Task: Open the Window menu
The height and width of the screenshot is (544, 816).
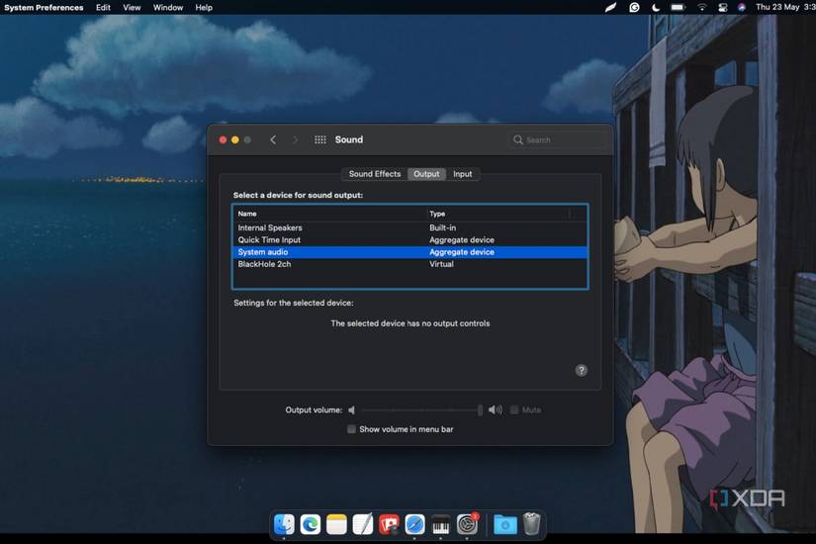Action: pyautogui.click(x=168, y=7)
